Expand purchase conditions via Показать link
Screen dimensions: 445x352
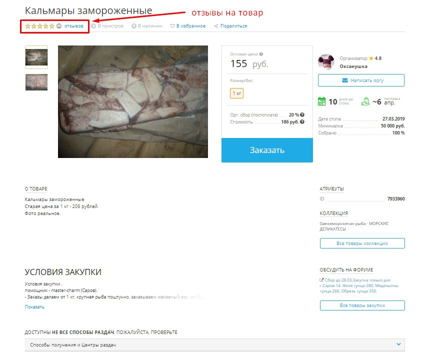[34, 307]
